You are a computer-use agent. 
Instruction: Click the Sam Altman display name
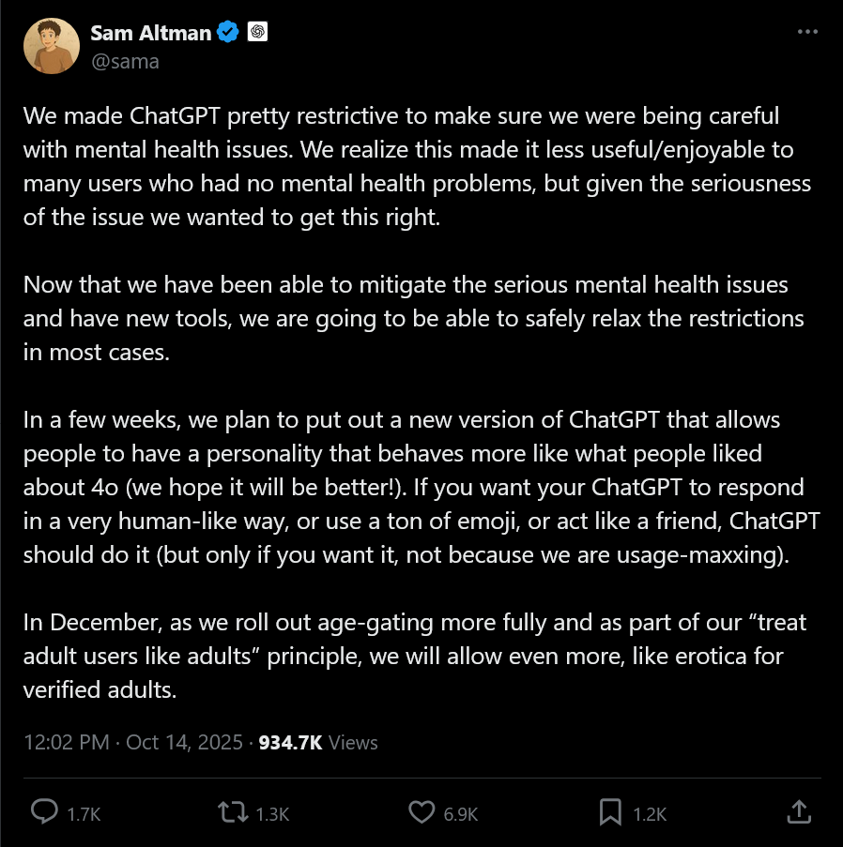click(x=149, y=33)
